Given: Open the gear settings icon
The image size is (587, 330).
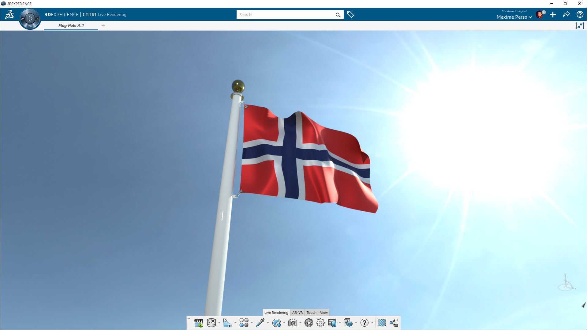Looking at the screenshot, I should (x=320, y=323).
